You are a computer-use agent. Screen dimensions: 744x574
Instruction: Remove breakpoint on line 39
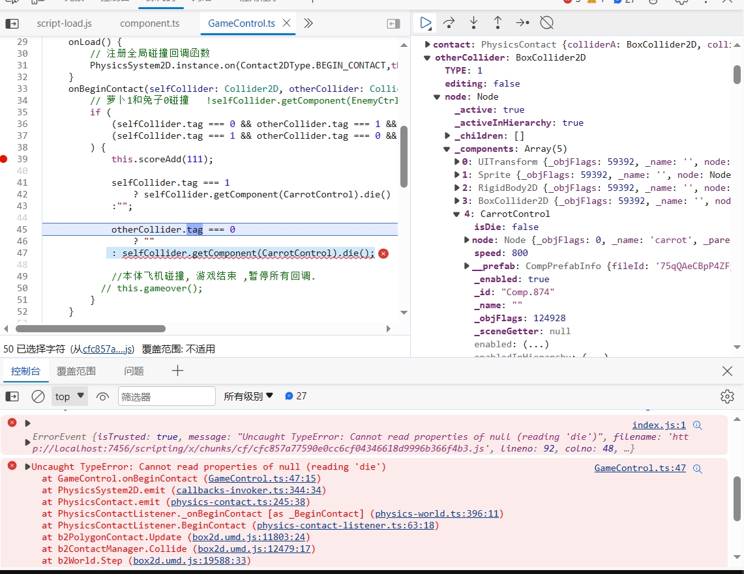(x=4, y=159)
